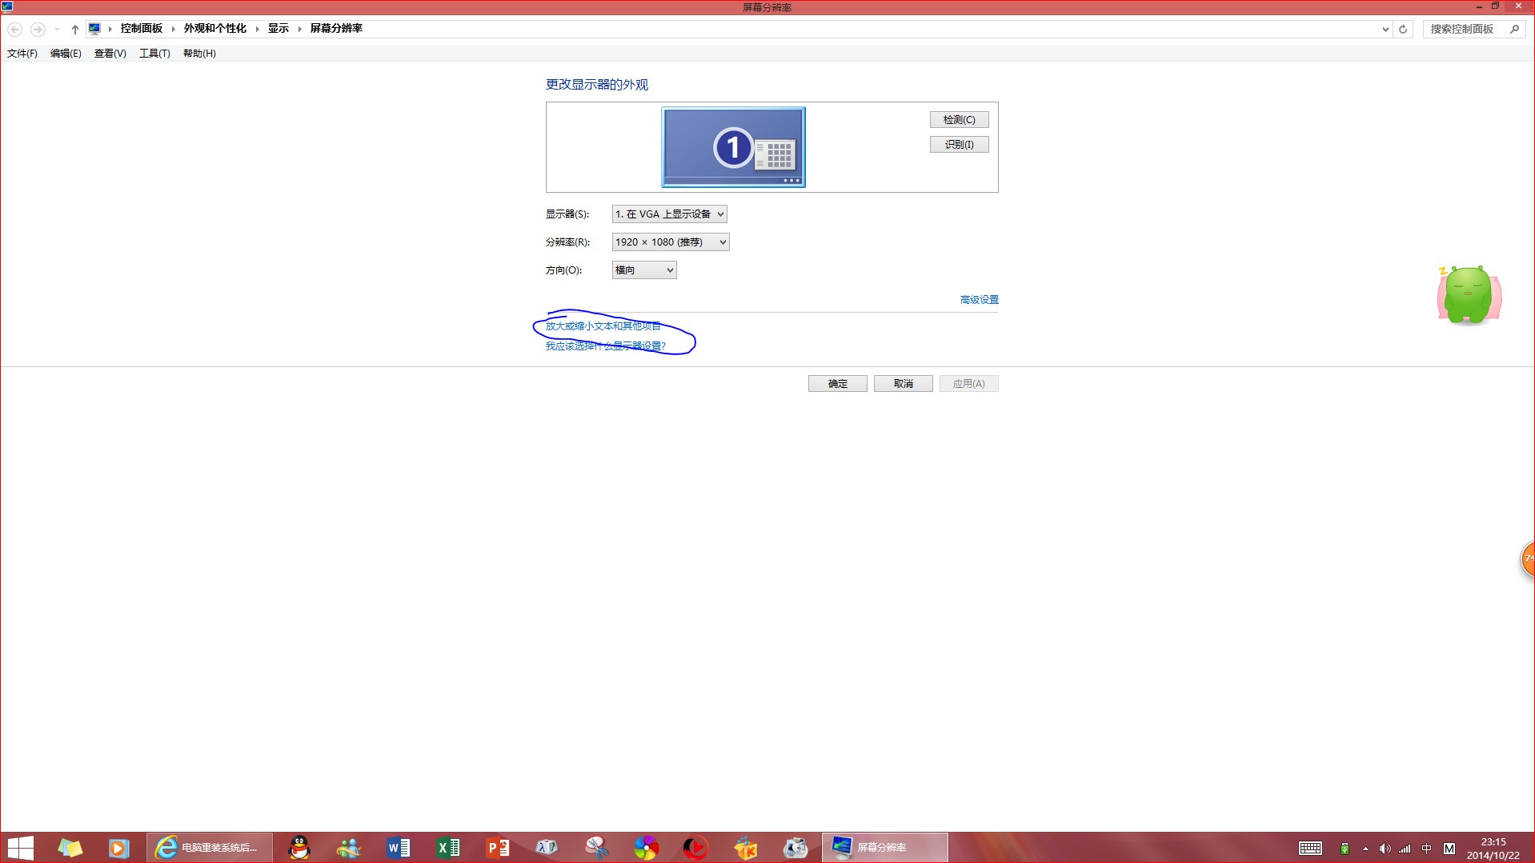The width and height of the screenshot is (1535, 863).
Task: Confirm with the 确定 button
Action: [x=837, y=384]
